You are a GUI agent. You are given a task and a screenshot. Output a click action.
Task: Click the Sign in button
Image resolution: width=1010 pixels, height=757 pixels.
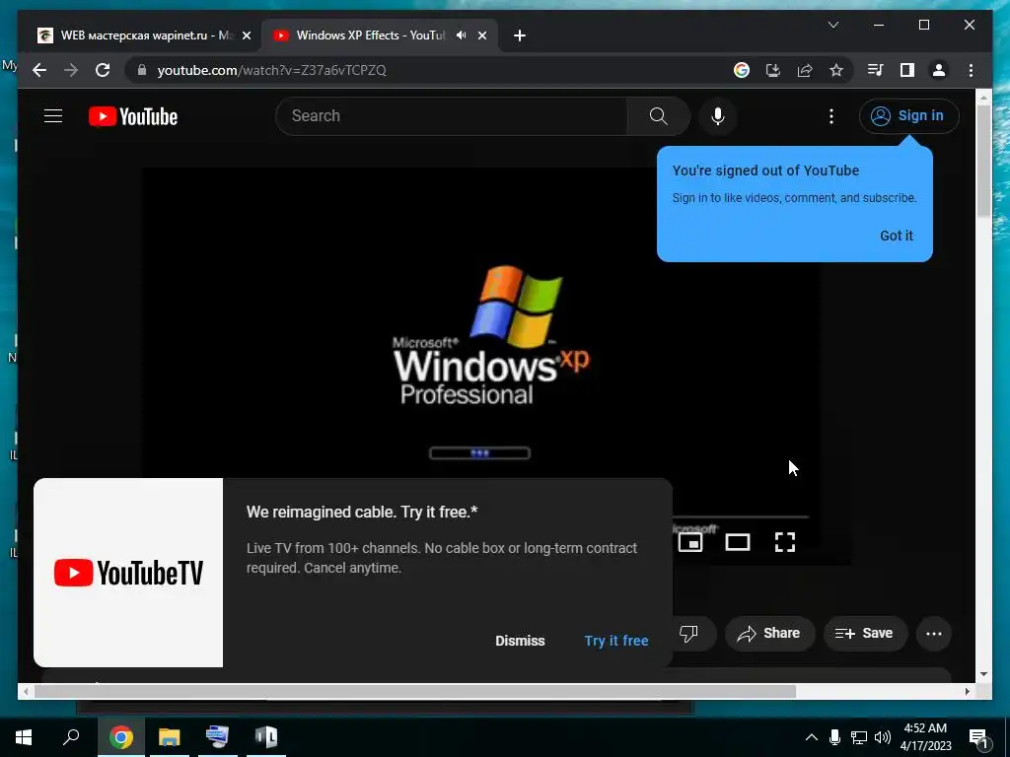pos(908,116)
